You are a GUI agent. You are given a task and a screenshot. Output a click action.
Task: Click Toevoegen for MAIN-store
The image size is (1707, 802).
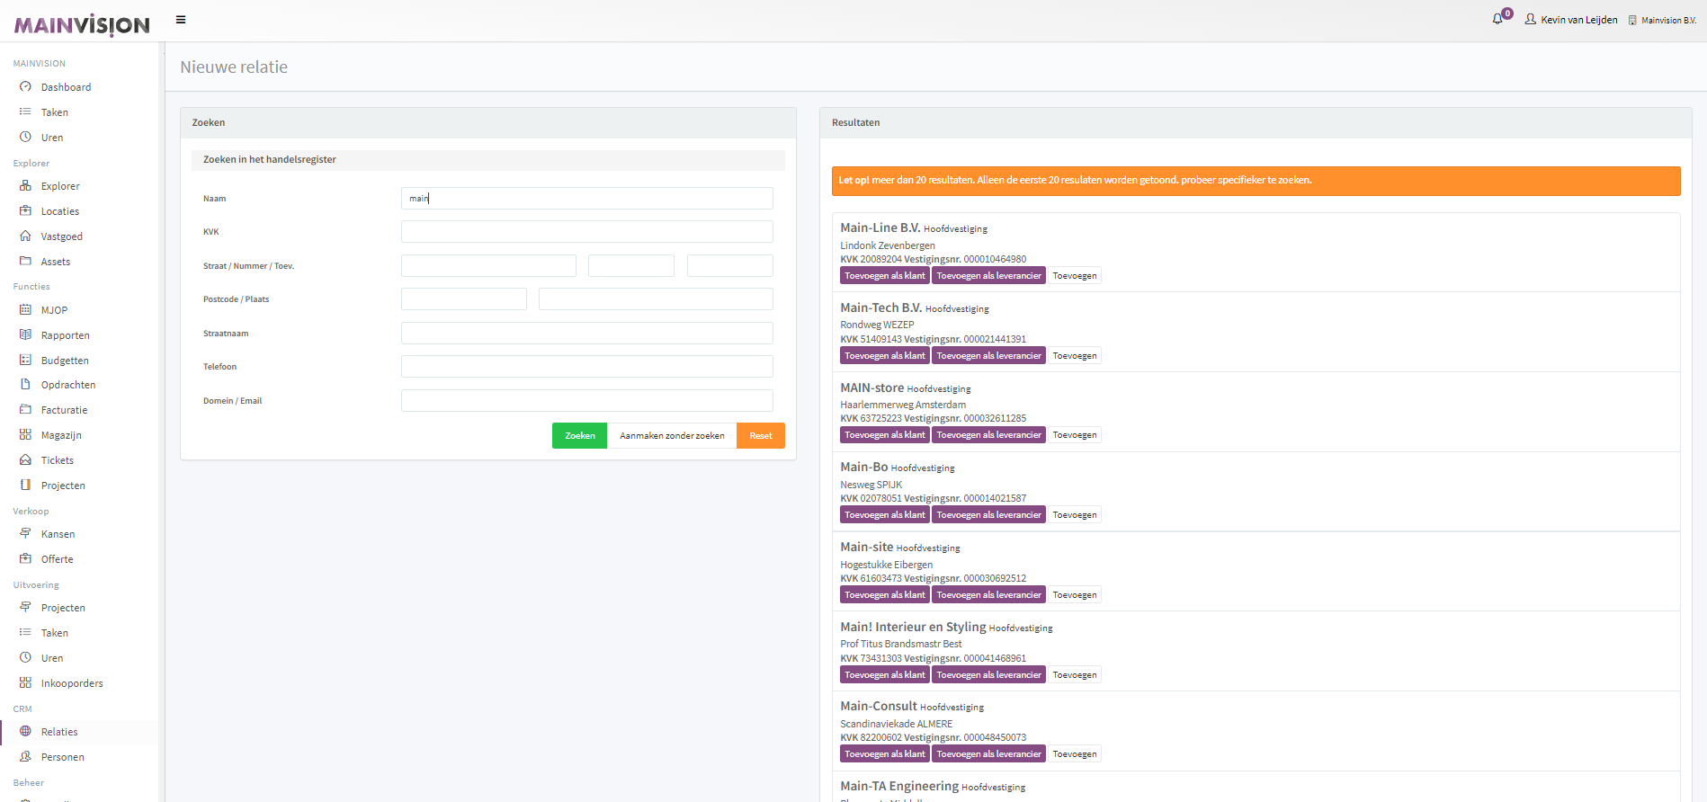click(1075, 435)
